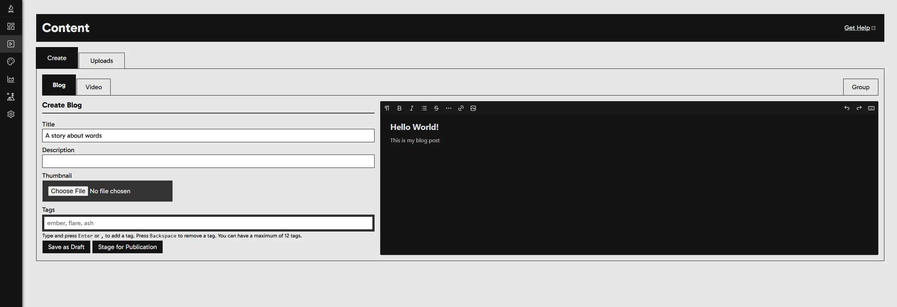Viewport: 897px width, 307px height.
Task: Click the campfire logo icon in sidebar
Action: click(x=11, y=9)
